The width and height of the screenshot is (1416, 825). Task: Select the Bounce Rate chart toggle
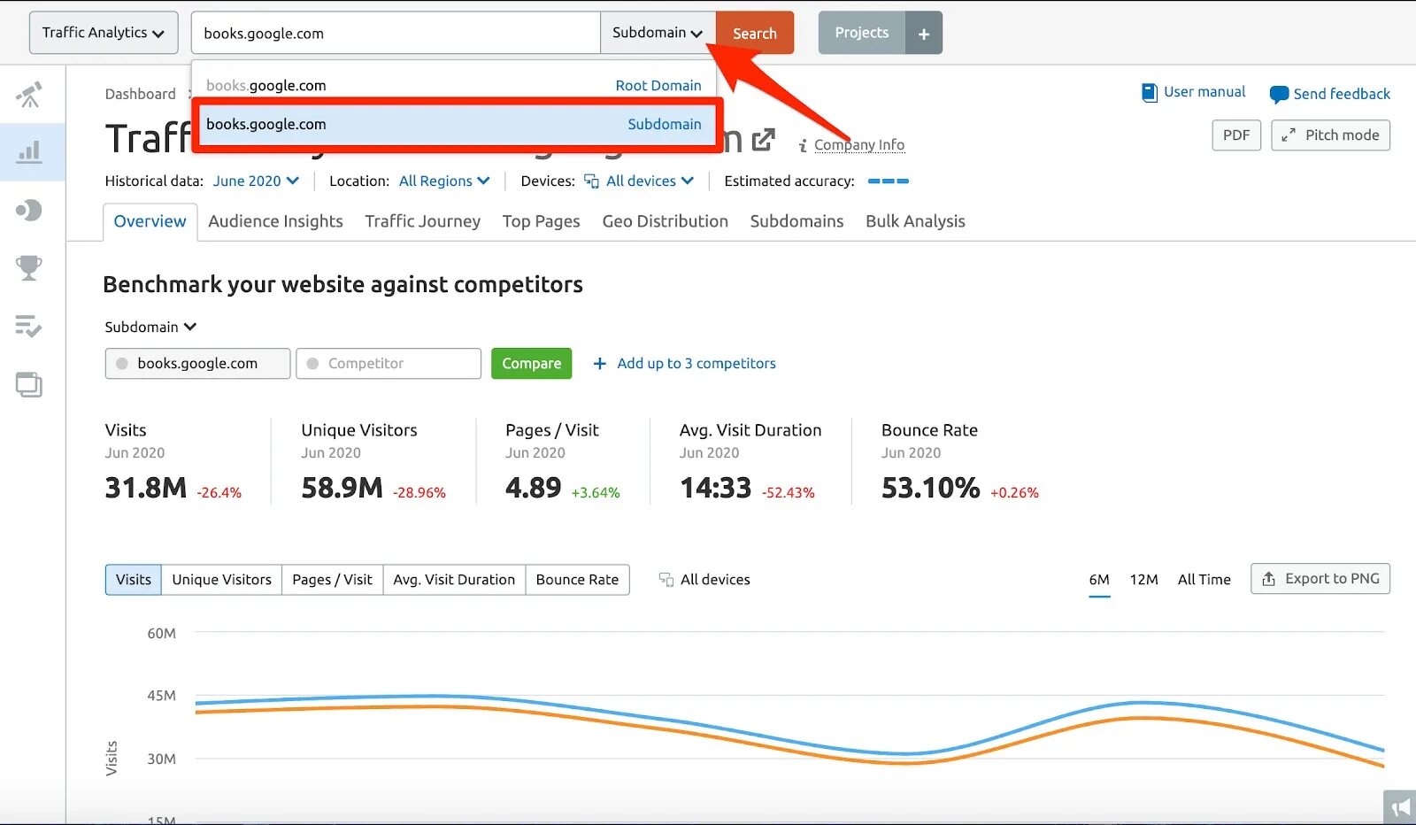point(577,580)
